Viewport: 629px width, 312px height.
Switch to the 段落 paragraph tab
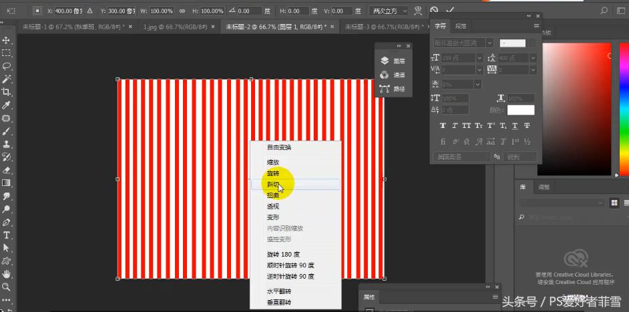(x=461, y=26)
